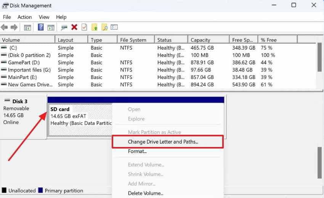Click the red X delete icon
The width and height of the screenshot is (324, 198).
pyautogui.click(x=74, y=27)
